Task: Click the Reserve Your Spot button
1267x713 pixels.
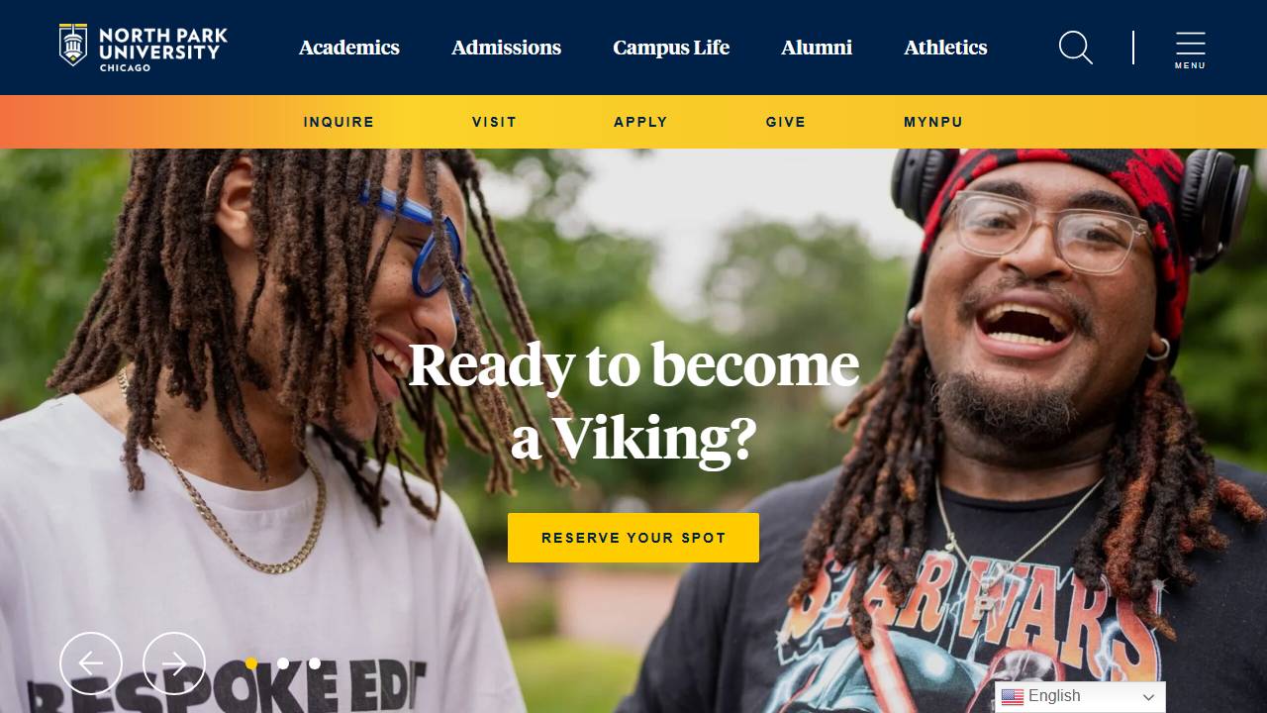Action: coord(633,538)
